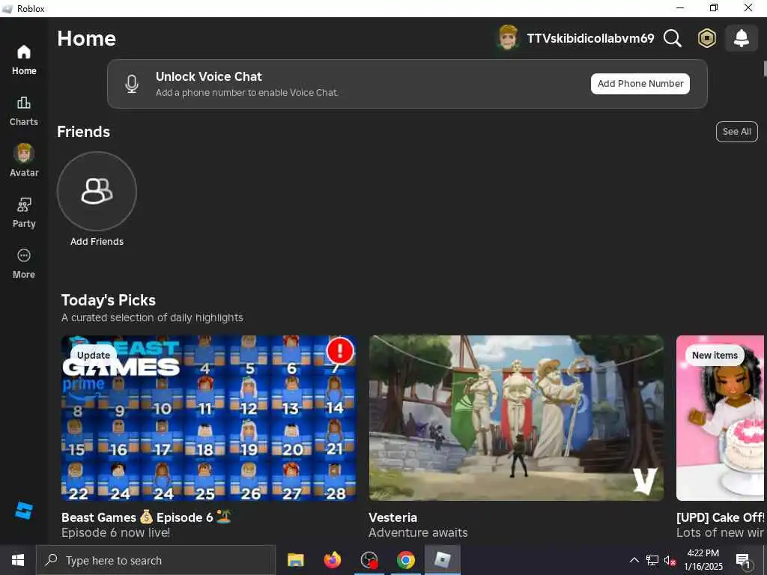The height and width of the screenshot is (575, 767).
Task: Open the Windows action center
Action: point(743,560)
